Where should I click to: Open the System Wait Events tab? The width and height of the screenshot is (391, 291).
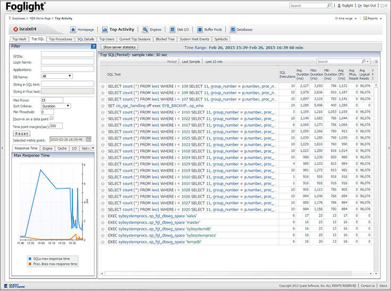194,39
